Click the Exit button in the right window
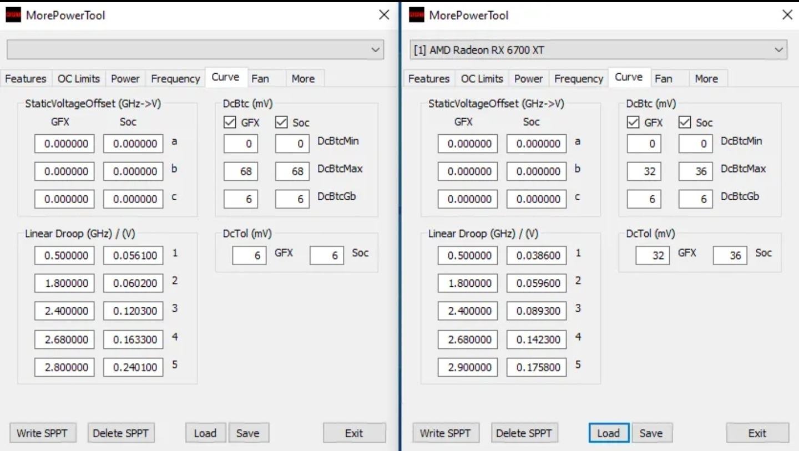This screenshot has width=799, height=451. pos(757,433)
